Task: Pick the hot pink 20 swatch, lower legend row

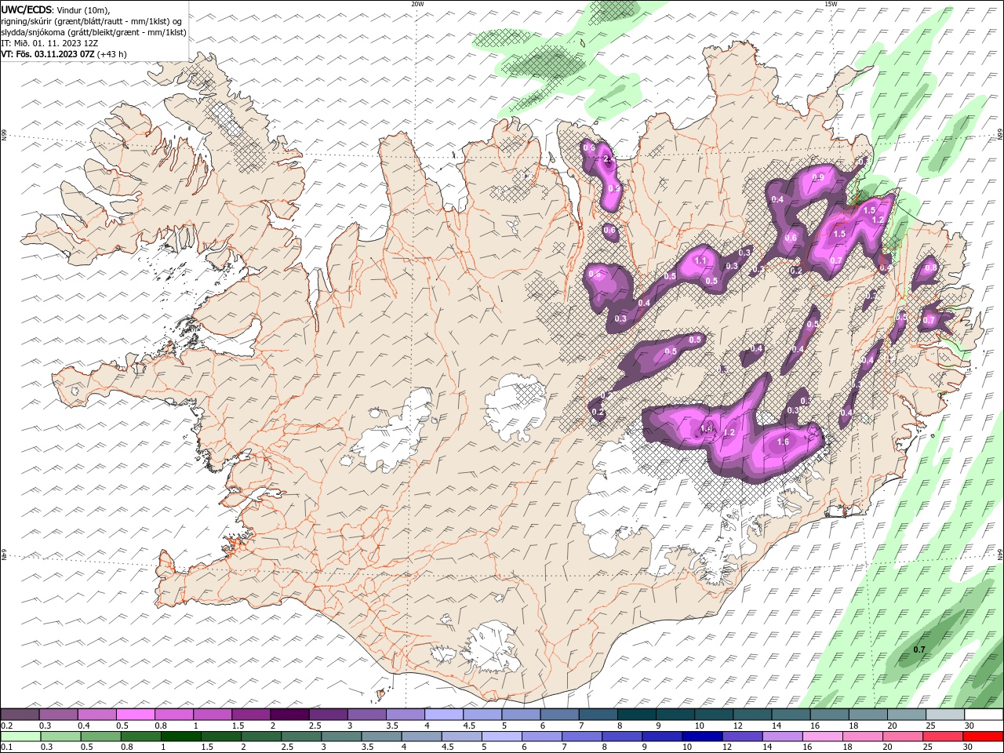Action: (x=903, y=737)
